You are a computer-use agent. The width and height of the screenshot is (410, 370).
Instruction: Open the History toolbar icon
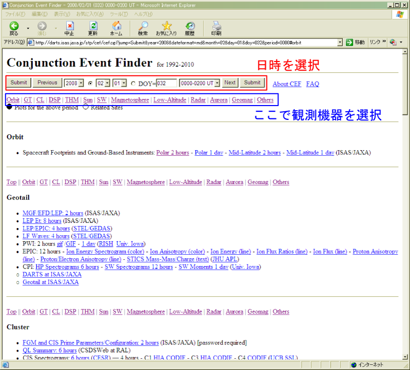[x=190, y=26]
